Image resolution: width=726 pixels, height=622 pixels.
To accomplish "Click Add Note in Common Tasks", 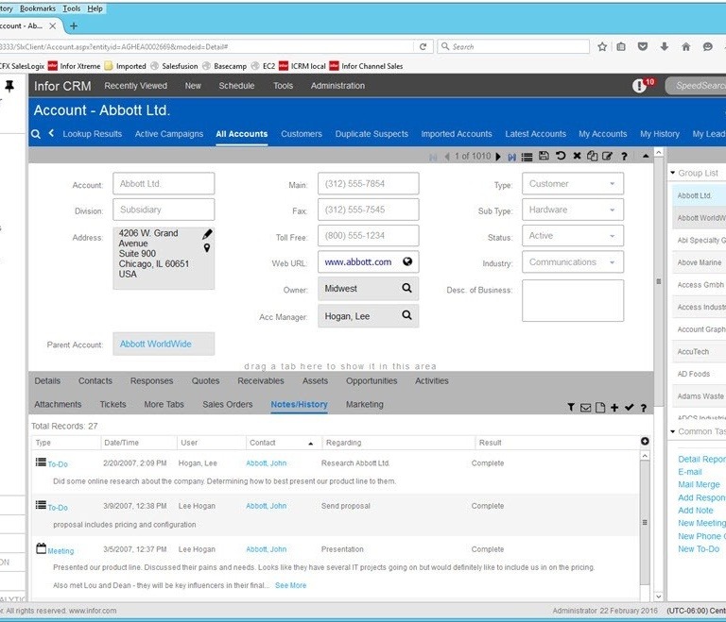I will [696, 511].
